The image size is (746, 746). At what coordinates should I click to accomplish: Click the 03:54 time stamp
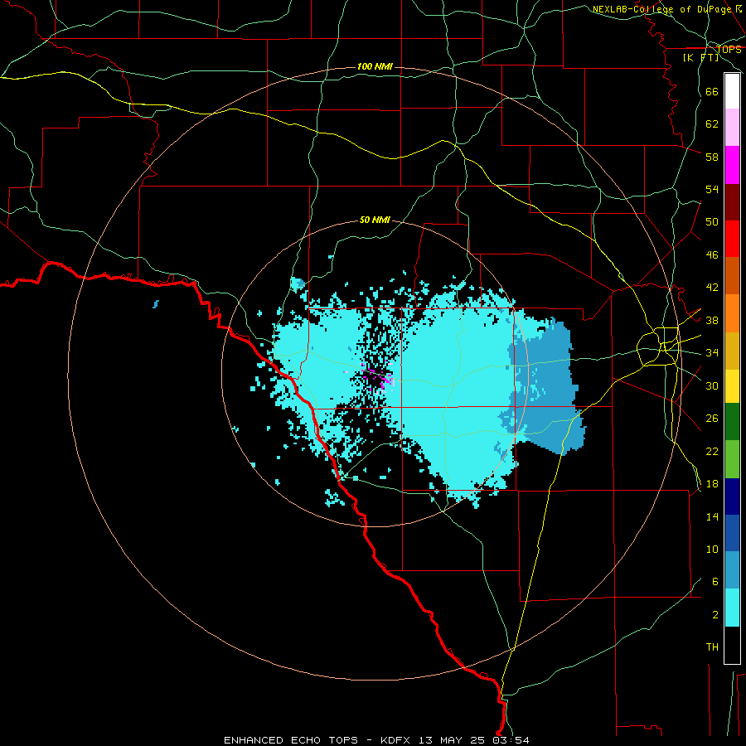(x=511, y=740)
